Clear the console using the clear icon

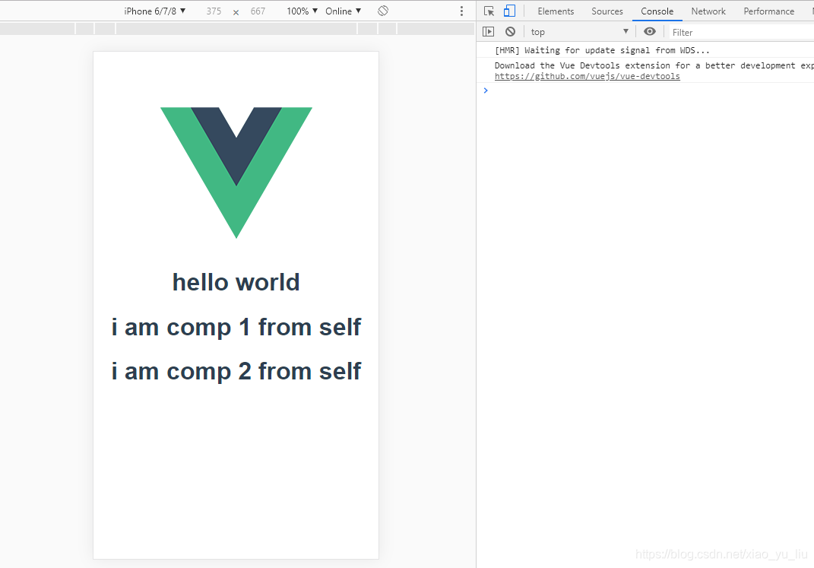[x=510, y=31]
